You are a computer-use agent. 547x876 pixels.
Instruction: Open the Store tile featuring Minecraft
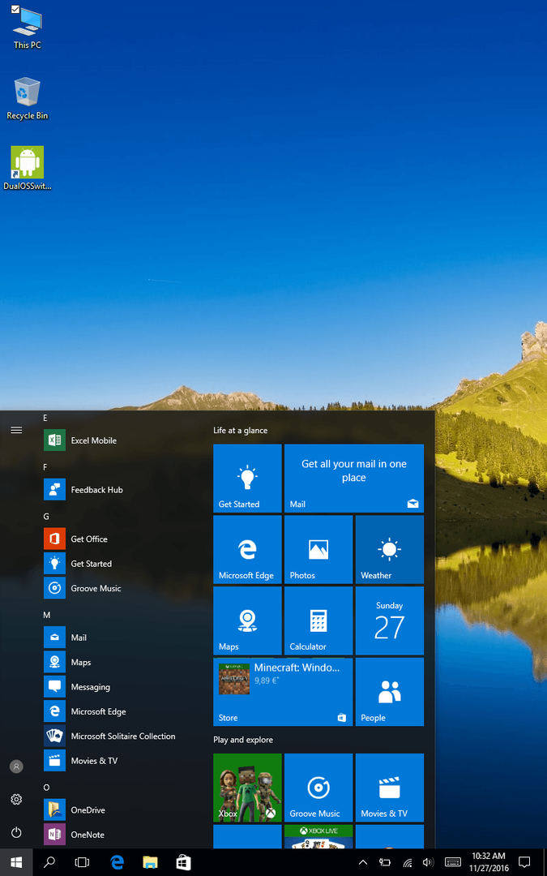click(283, 692)
